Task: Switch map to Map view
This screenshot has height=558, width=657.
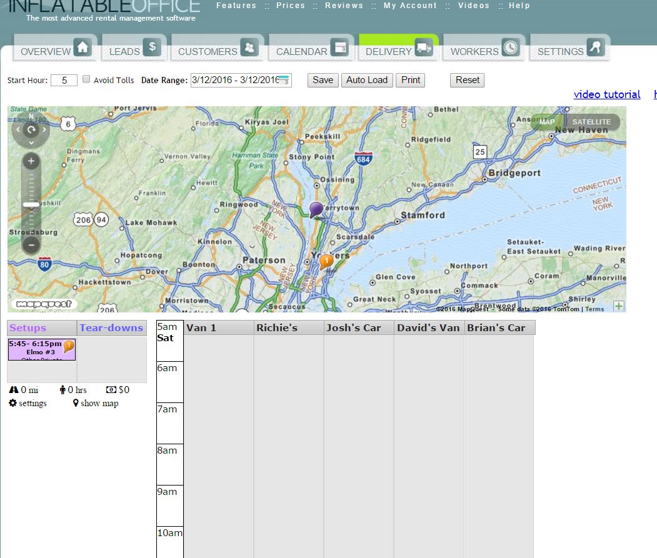Action: [547, 122]
